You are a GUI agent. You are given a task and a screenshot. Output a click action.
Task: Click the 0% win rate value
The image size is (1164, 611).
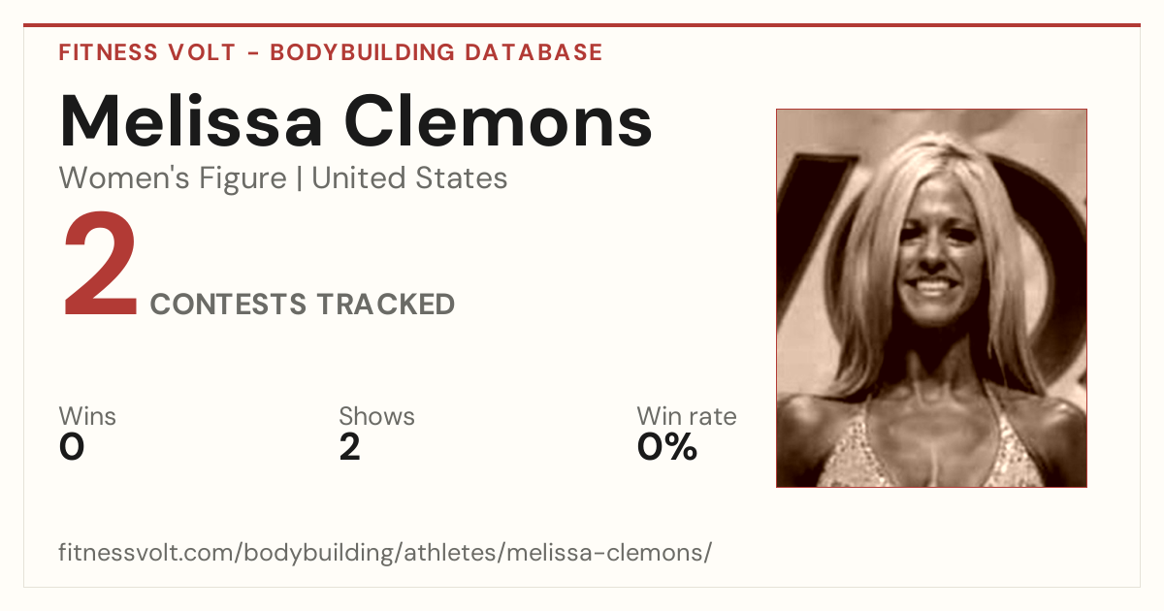pyautogui.click(x=667, y=447)
